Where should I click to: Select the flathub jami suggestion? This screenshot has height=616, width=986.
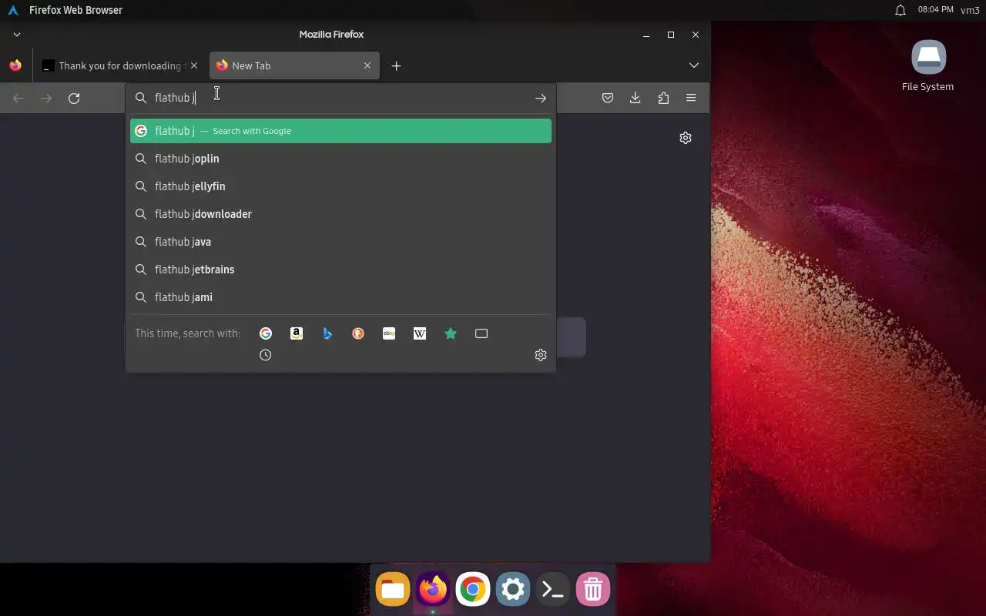(340, 297)
